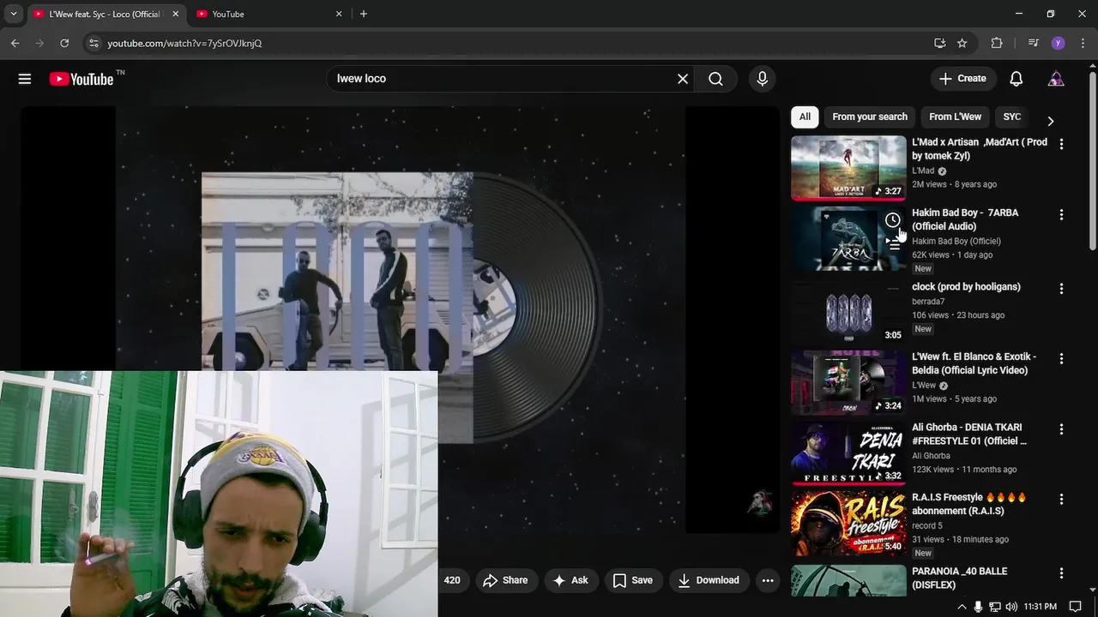Open the browser Extensions puzzle icon
The height and width of the screenshot is (617, 1098).
tap(996, 43)
